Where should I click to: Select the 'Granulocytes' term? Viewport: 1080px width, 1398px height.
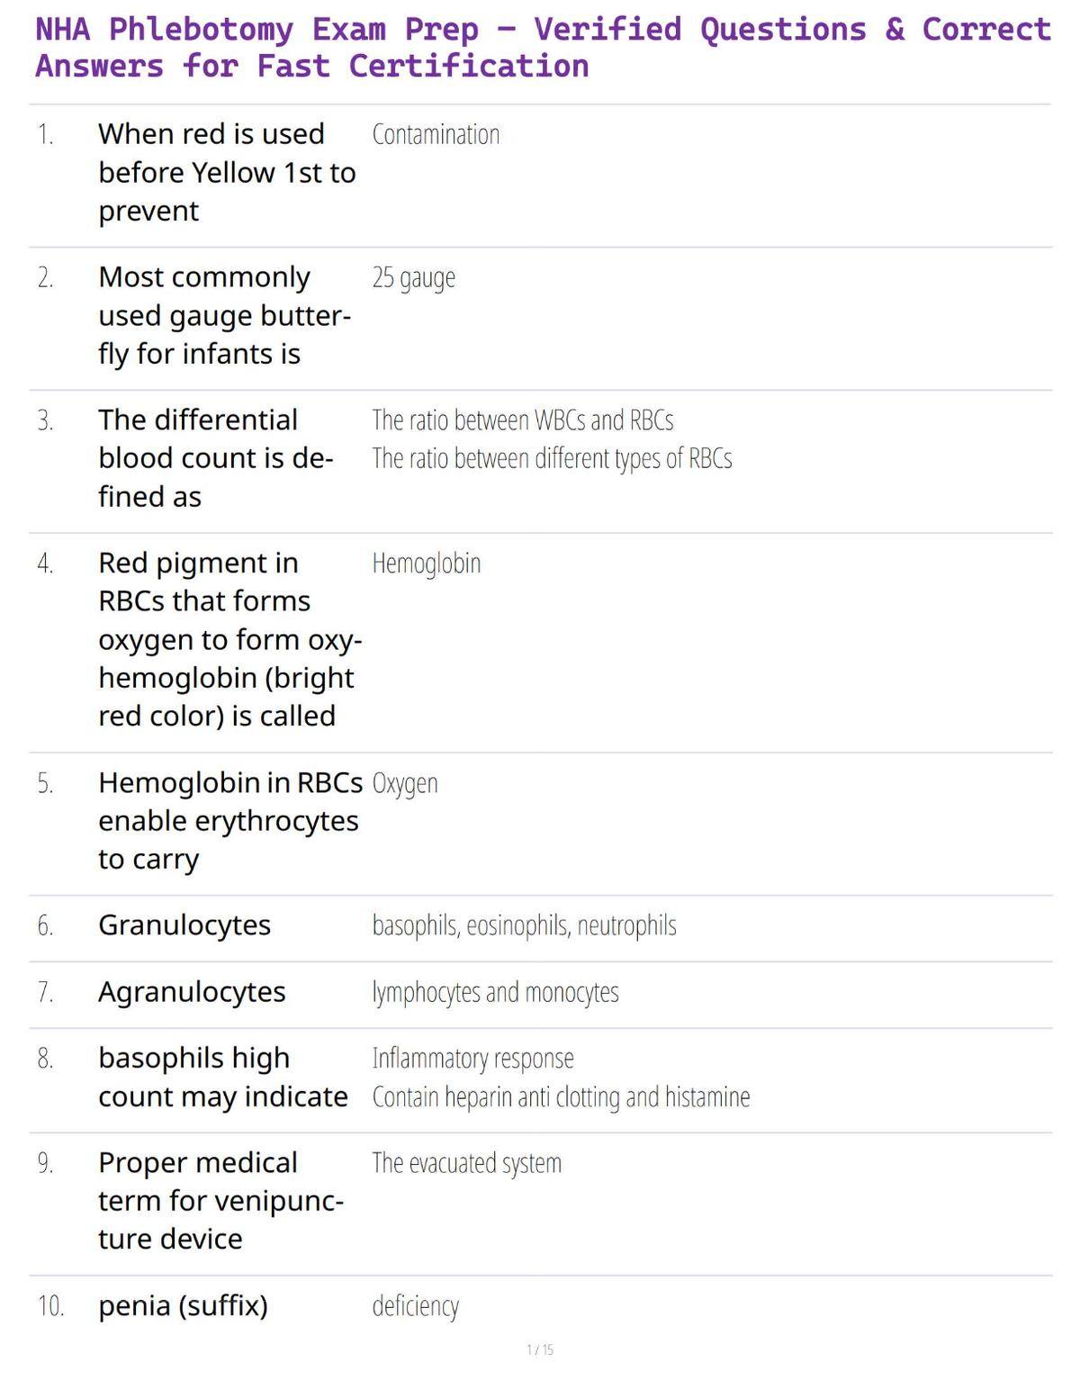184,925
